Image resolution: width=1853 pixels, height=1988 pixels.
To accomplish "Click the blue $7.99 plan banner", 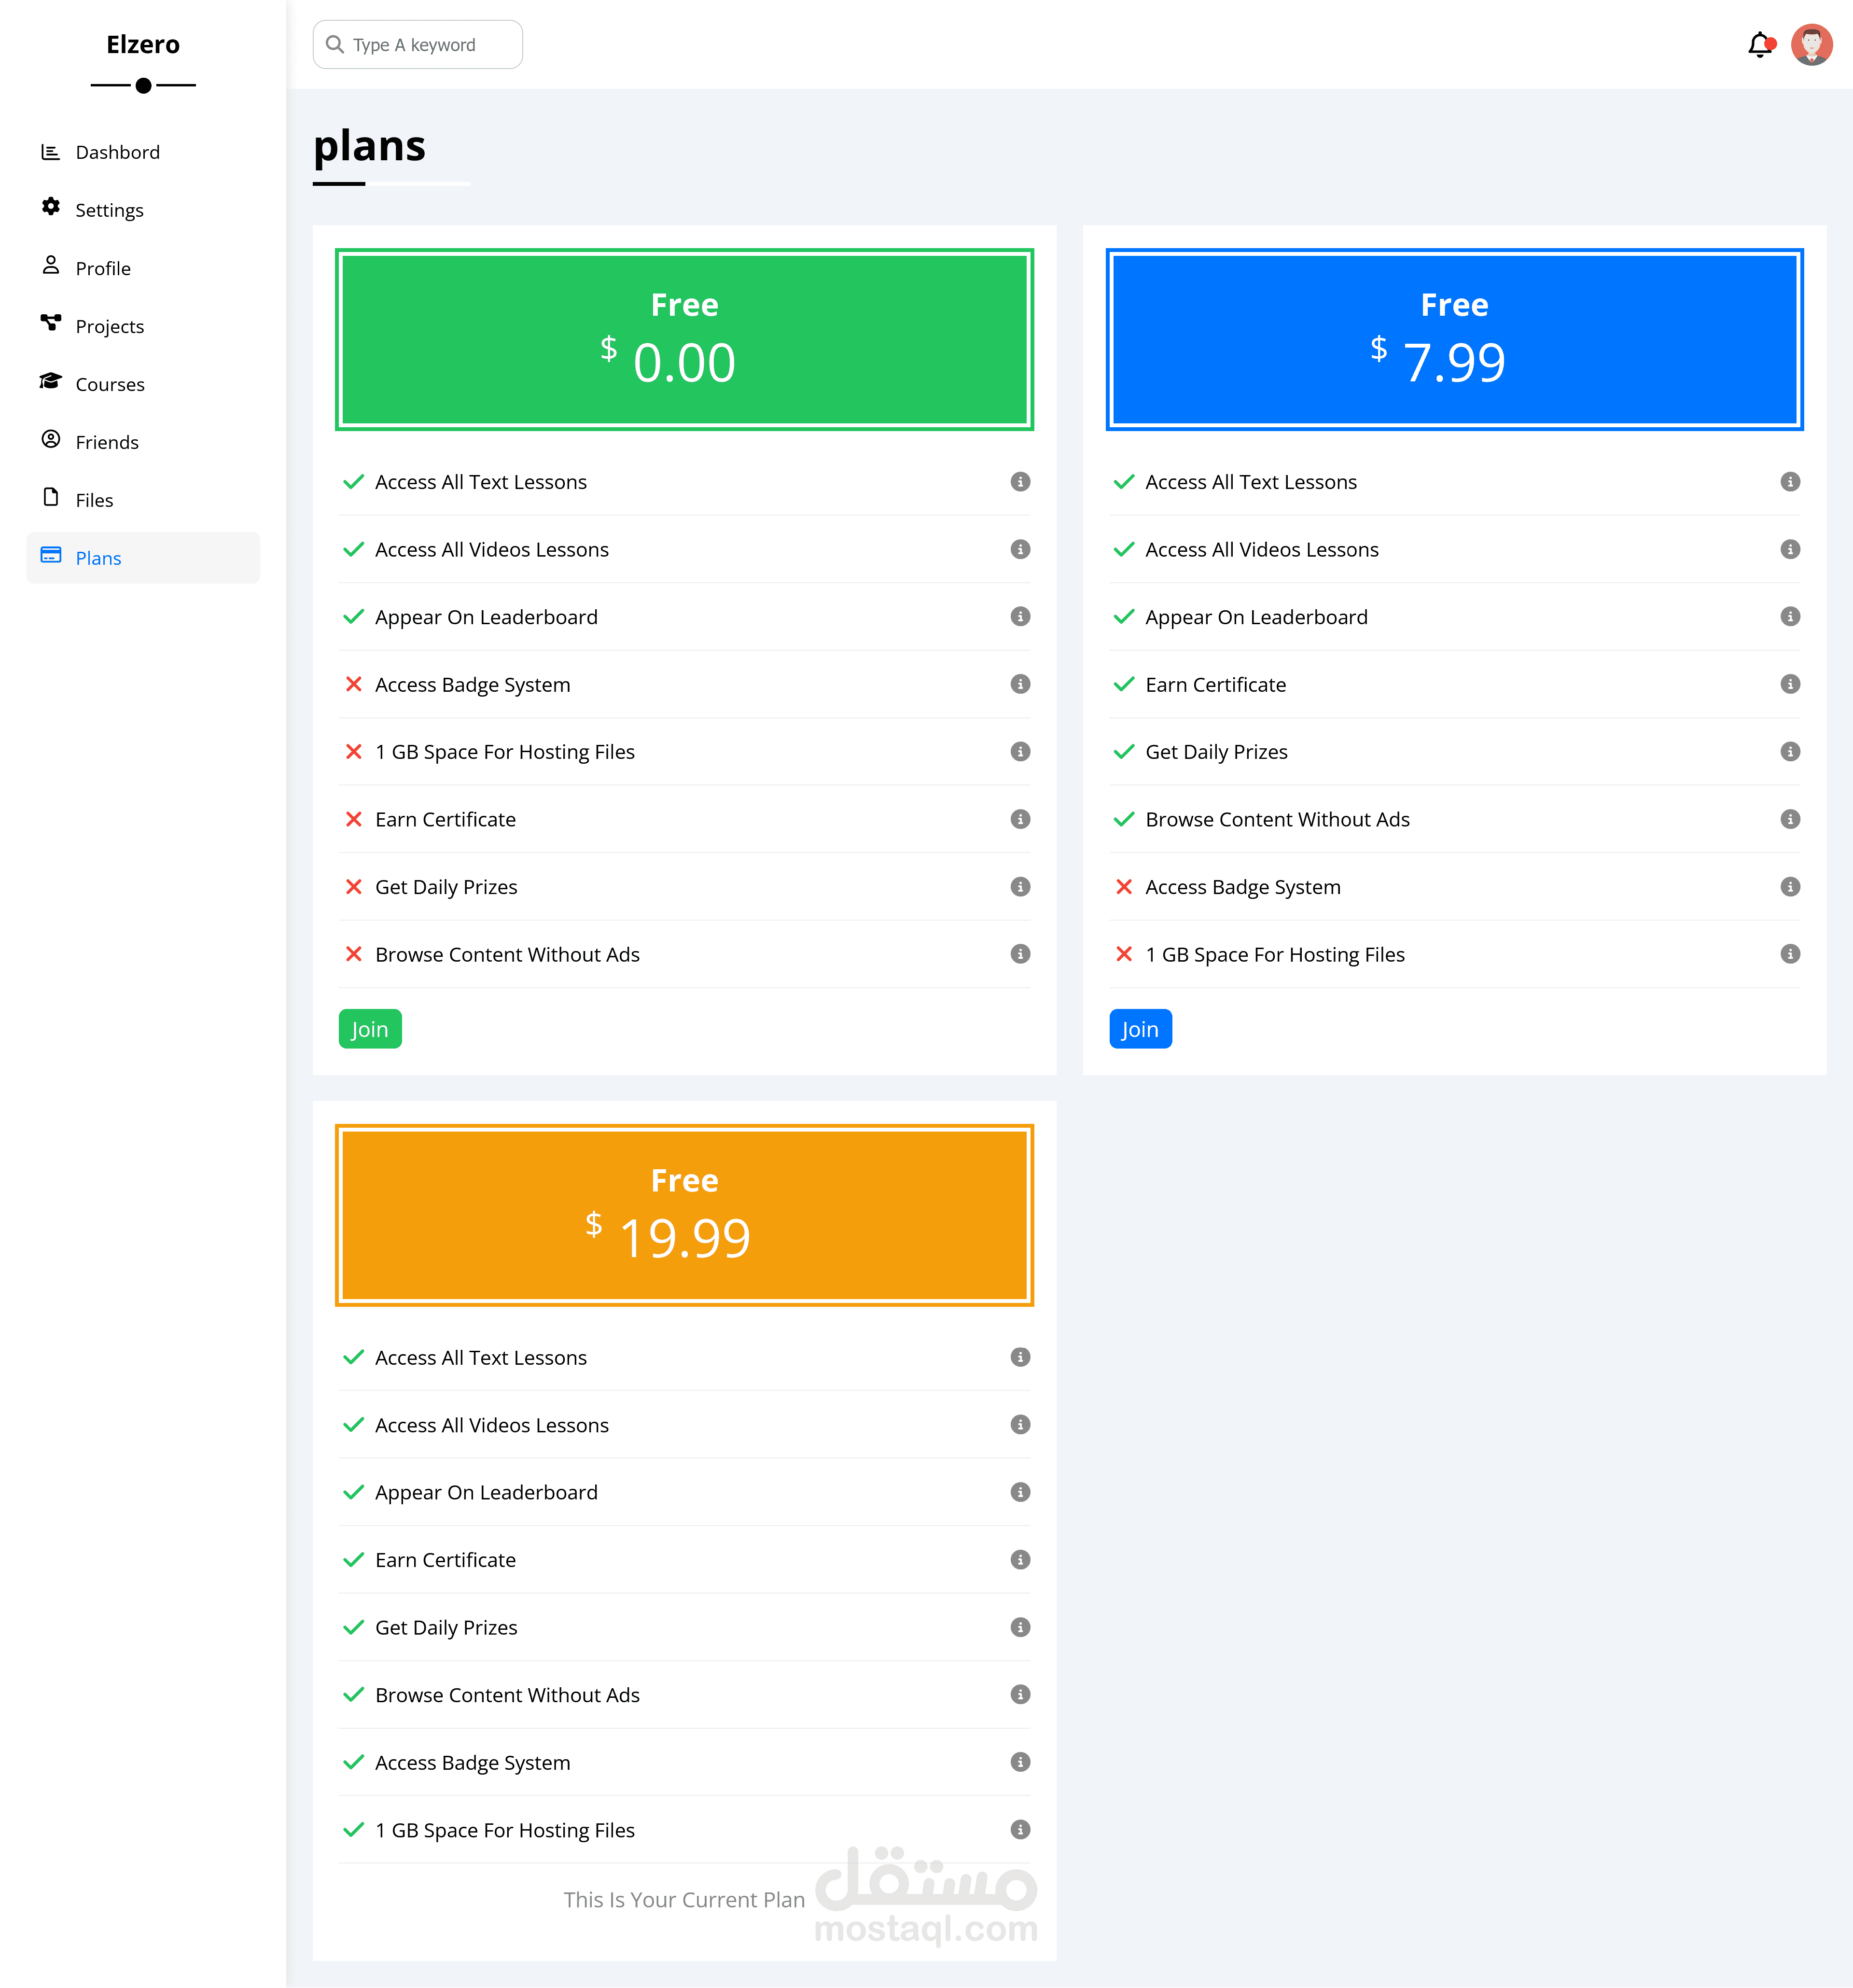I will point(1454,339).
